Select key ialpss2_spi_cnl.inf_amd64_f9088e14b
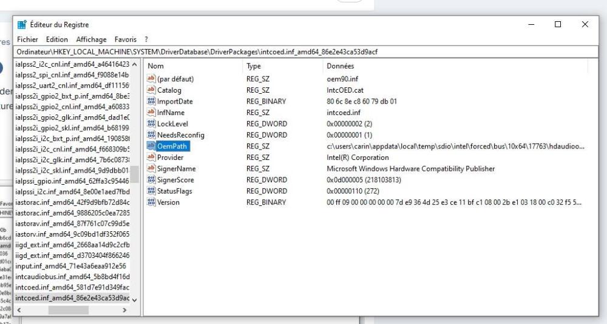Image resolution: width=607 pixels, height=324 pixels. point(72,75)
